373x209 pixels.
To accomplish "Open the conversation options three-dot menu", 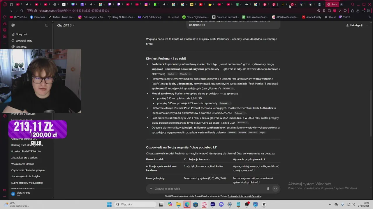I will [x=368, y=25].
